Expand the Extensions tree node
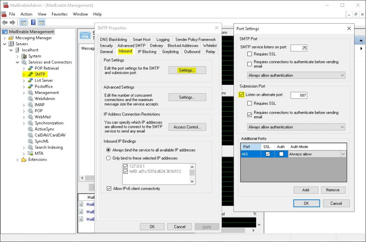This screenshot has width=366, height=242. [18, 160]
